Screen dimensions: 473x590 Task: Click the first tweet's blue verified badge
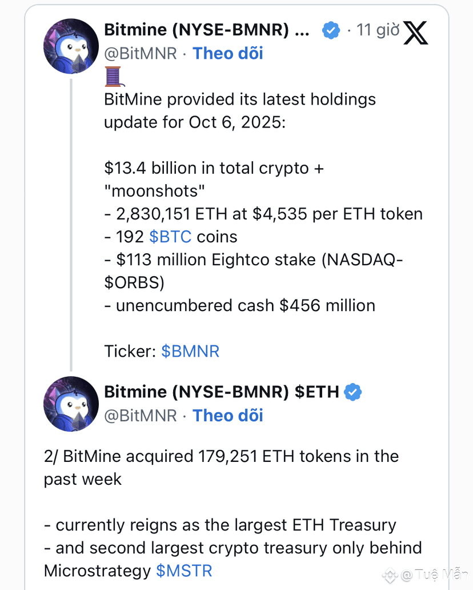tap(331, 30)
